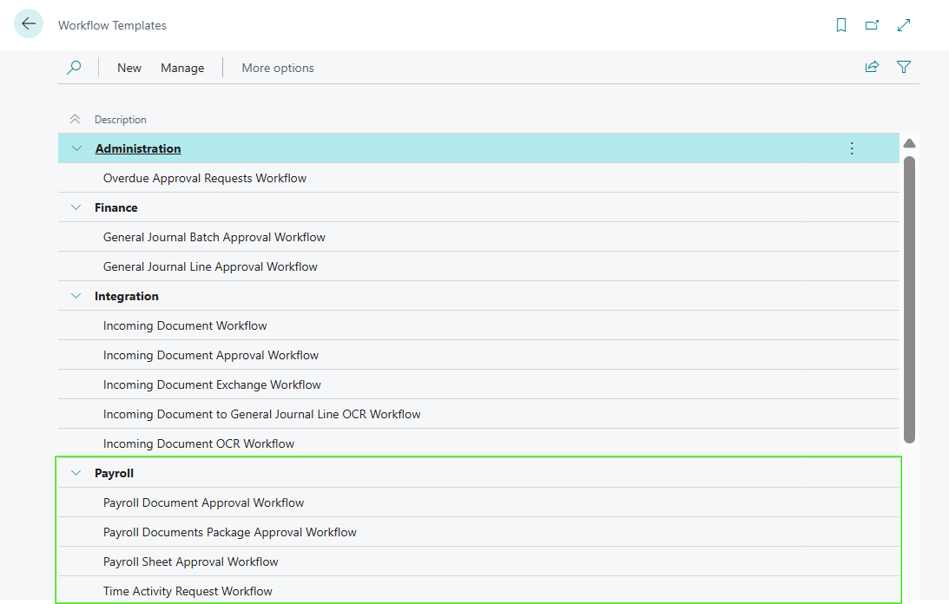Image resolution: width=949 pixels, height=604 pixels.
Task: Click the share icon
Action: pos(872,67)
